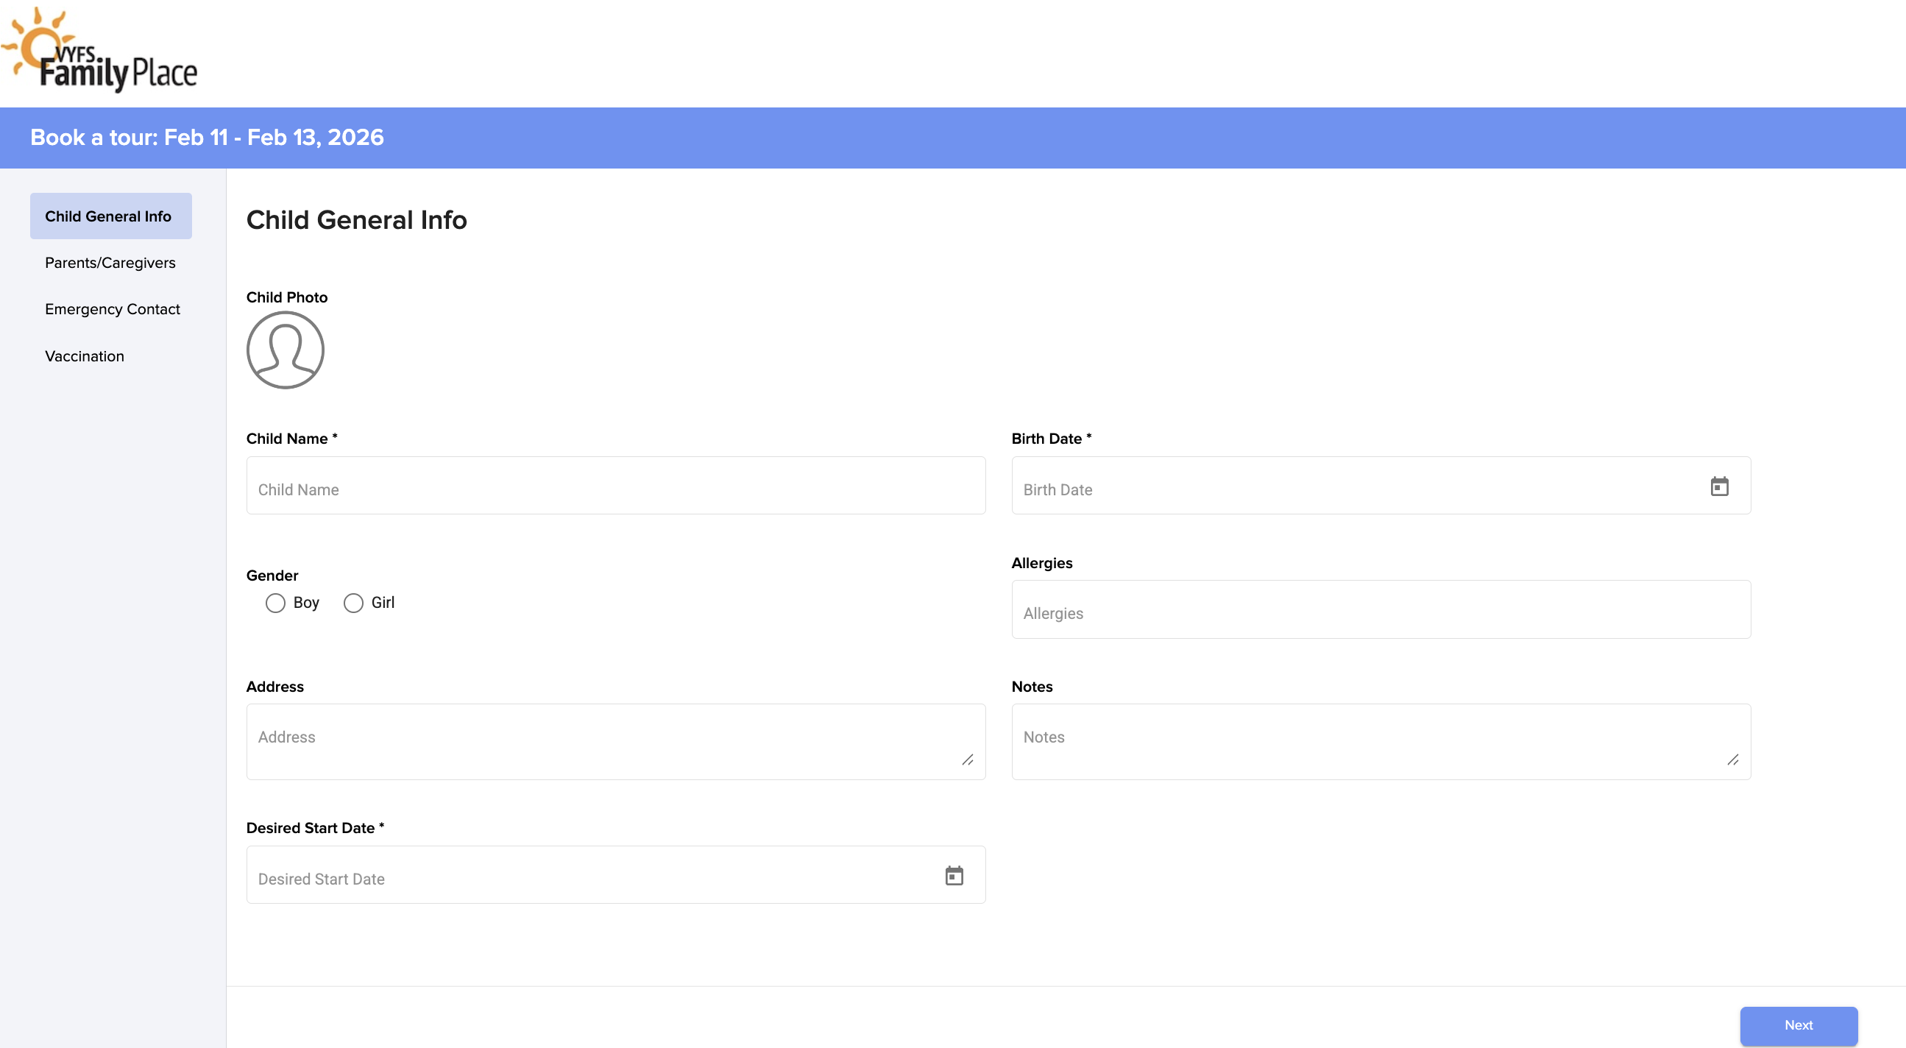Open the Desired Start Date calendar picker
1906x1048 pixels.
tap(954, 876)
